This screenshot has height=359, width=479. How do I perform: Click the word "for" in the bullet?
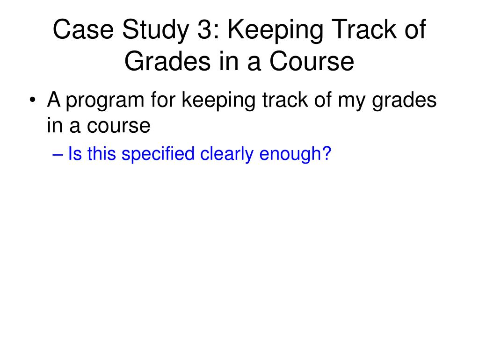(163, 100)
